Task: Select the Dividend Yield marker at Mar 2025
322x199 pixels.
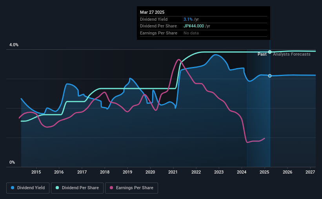Action: point(270,76)
